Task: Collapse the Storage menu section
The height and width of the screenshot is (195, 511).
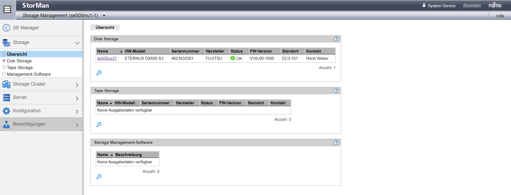Action: click(x=77, y=43)
